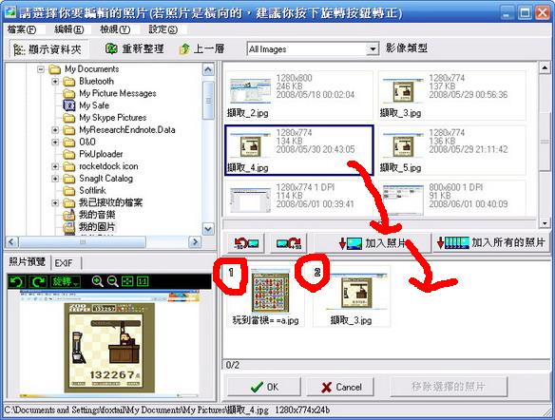Switch to the 照片預覽 tab
This screenshot has height=420, width=555.
pyautogui.click(x=28, y=262)
